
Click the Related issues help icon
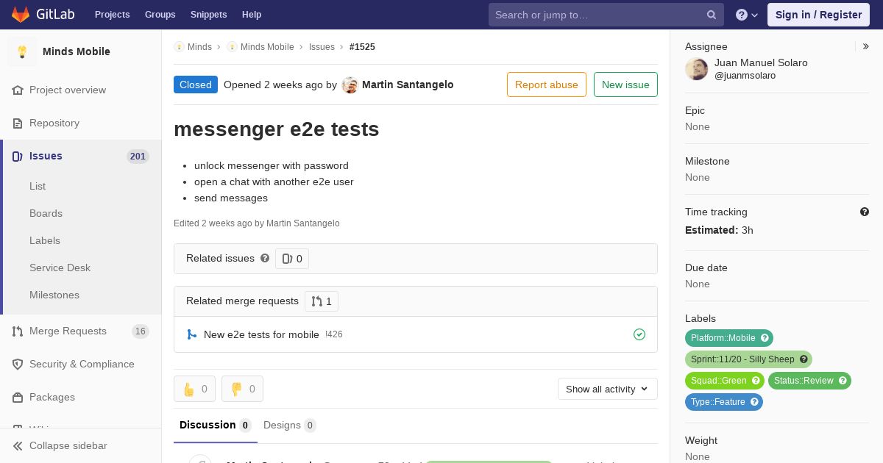[265, 259]
